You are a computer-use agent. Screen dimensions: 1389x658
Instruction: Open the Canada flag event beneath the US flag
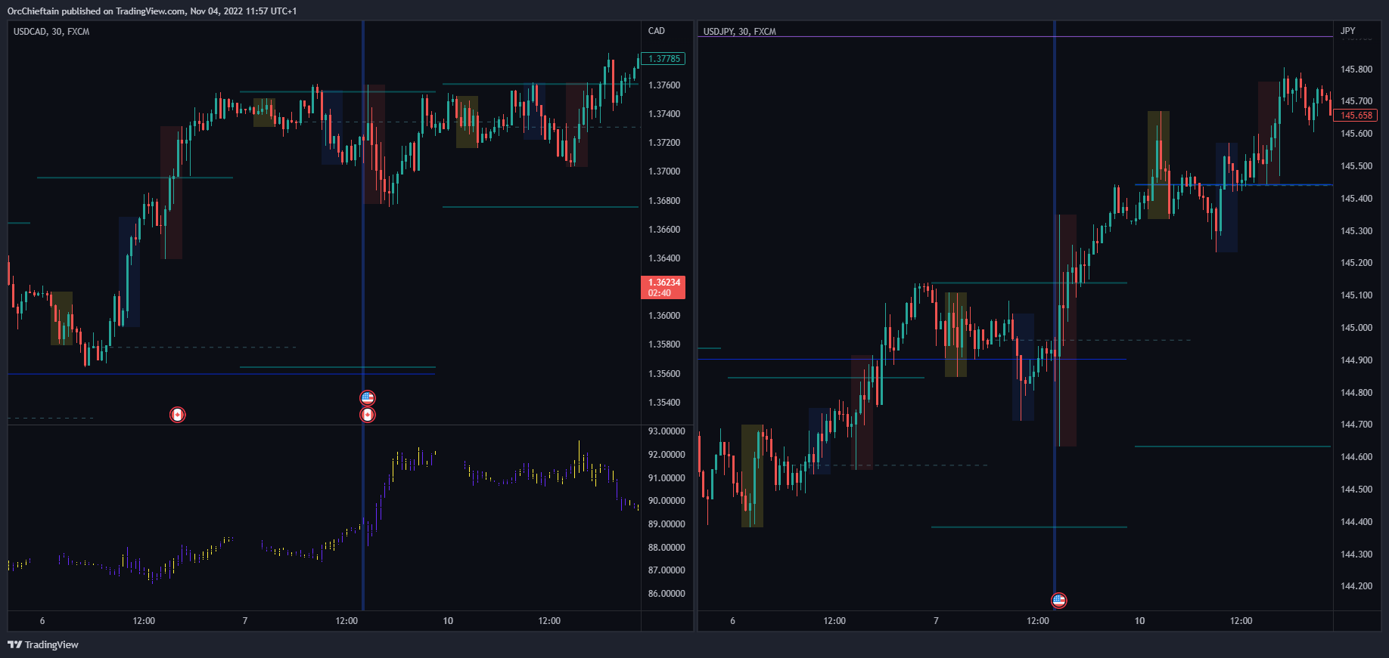click(x=367, y=415)
